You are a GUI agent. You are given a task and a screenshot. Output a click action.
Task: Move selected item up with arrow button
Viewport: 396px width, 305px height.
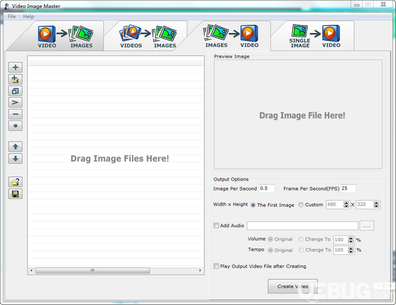pos(15,146)
